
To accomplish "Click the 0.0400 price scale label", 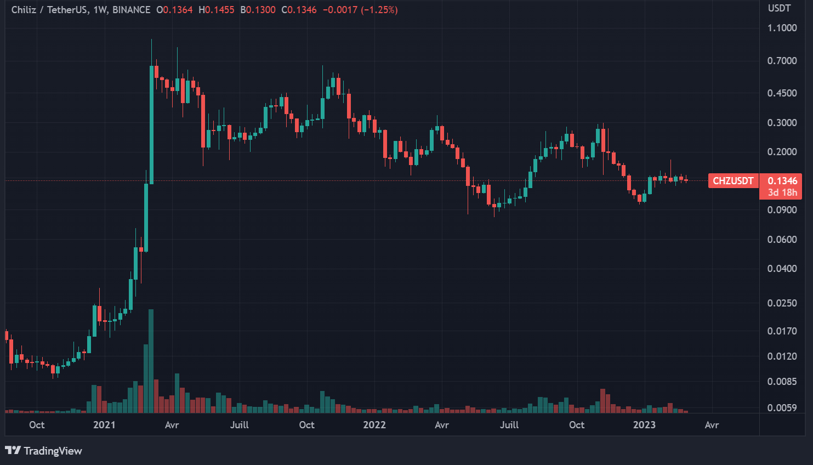I will pos(782,269).
